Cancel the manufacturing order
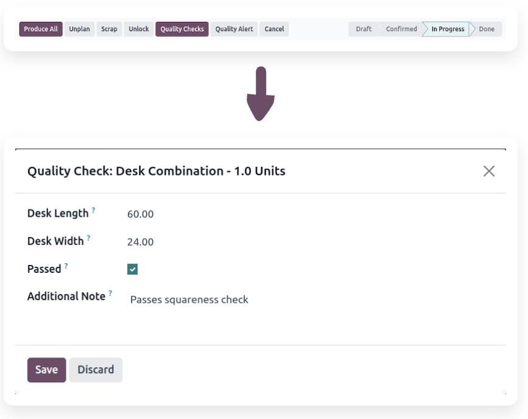The width and height of the screenshot is (528, 419). point(274,29)
